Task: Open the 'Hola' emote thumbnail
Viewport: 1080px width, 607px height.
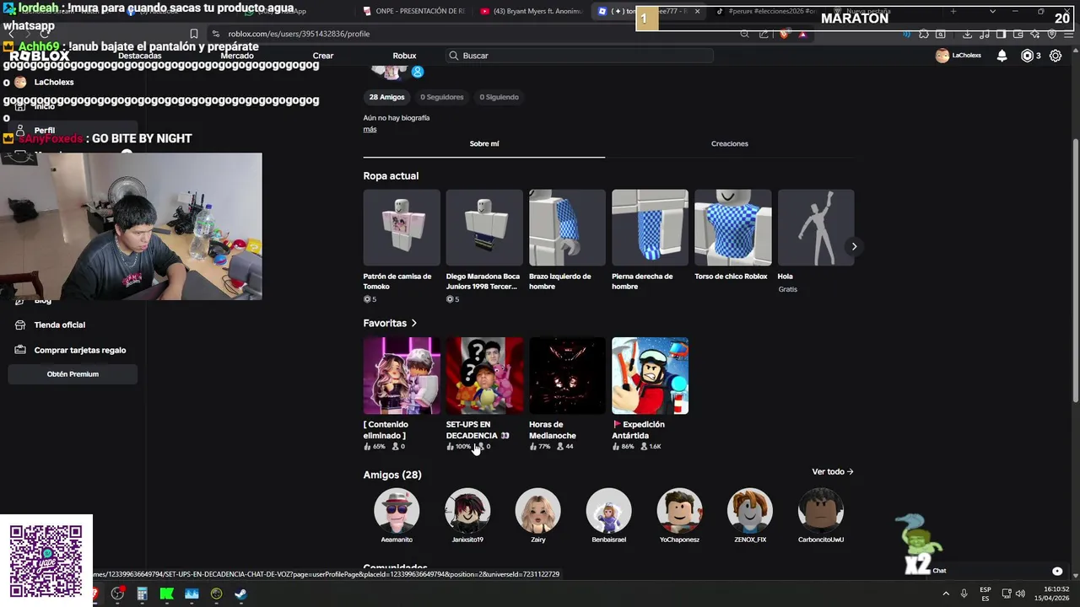Action: pyautogui.click(x=816, y=228)
